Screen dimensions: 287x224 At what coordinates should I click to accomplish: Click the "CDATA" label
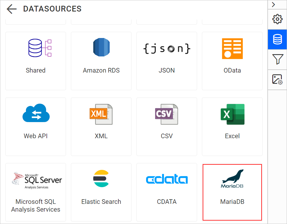point(167,202)
